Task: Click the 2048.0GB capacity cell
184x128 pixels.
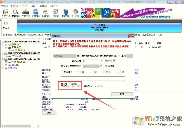Action: coord(156,47)
